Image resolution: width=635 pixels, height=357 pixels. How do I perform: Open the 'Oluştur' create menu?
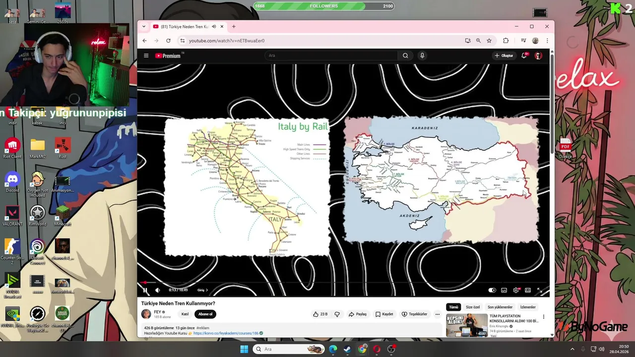[x=504, y=56]
